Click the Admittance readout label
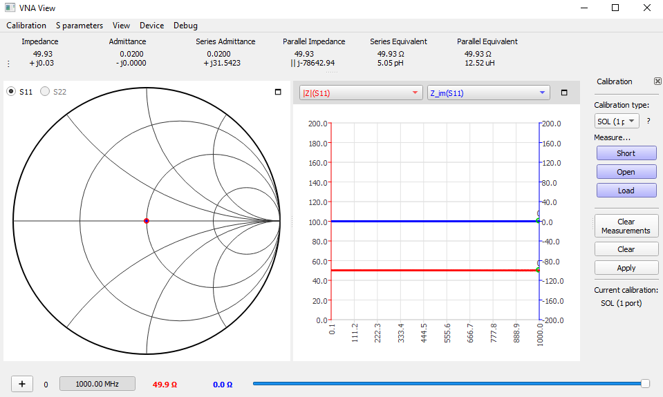 click(127, 41)
